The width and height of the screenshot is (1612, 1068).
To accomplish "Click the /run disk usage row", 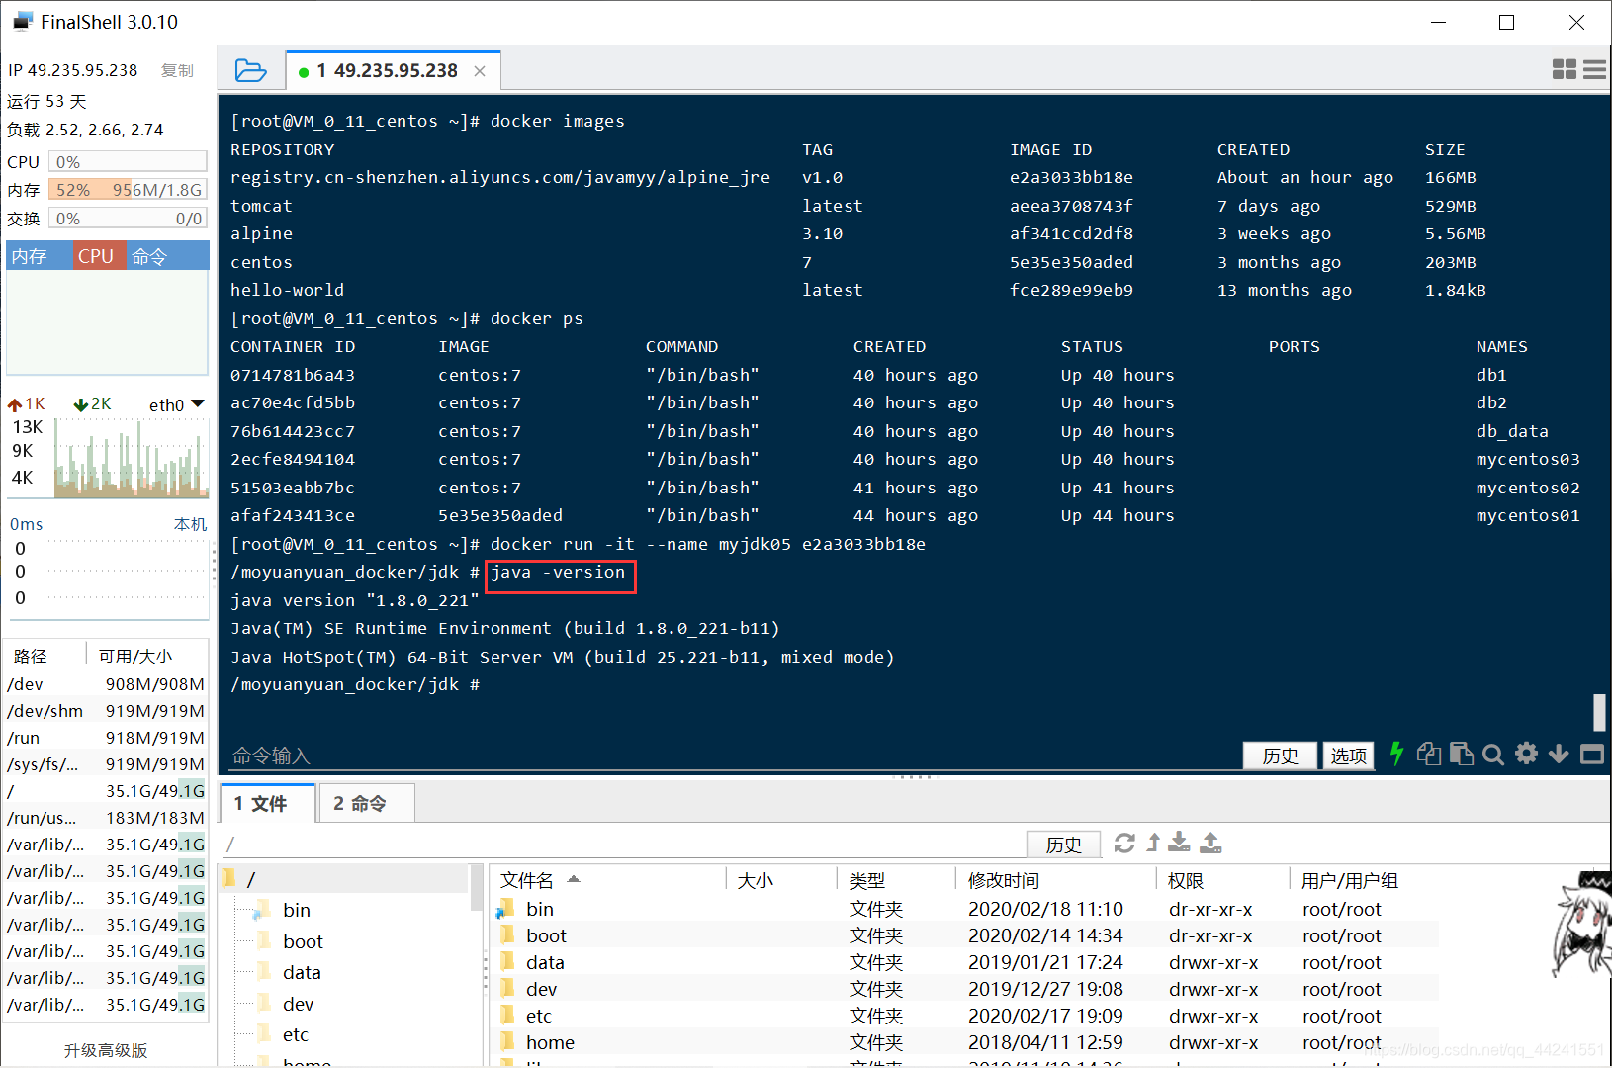I will tap(106, 738).
